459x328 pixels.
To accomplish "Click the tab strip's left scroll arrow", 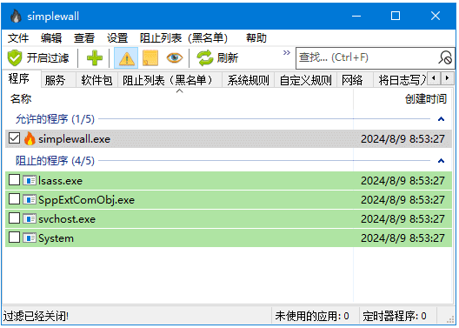I will click(x=434, y=78).
